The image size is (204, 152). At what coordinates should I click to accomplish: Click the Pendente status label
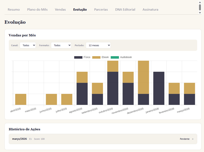click(x=184, y=139)
